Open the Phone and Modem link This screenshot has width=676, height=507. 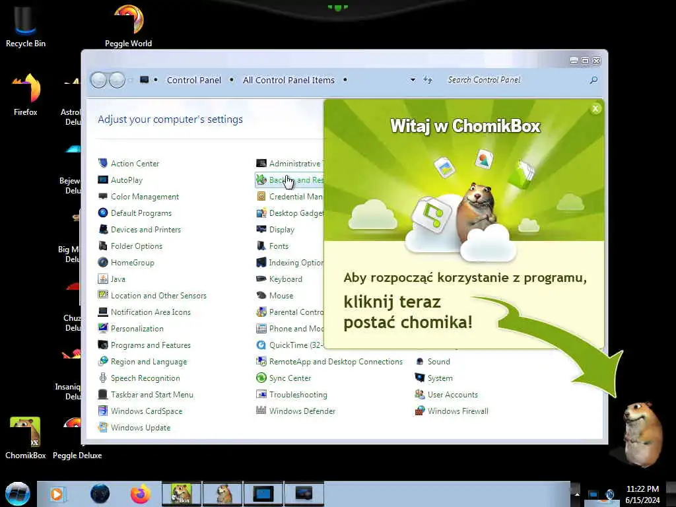(x=296, y=329)
